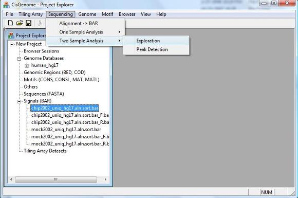Viewport: 298px width, 198px height.
Task: Collapse the Signals (BAR) tree node
Action: [19, 101]
